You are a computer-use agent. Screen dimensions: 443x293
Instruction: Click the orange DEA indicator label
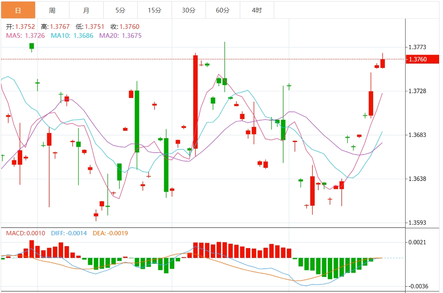click(110, 233)
